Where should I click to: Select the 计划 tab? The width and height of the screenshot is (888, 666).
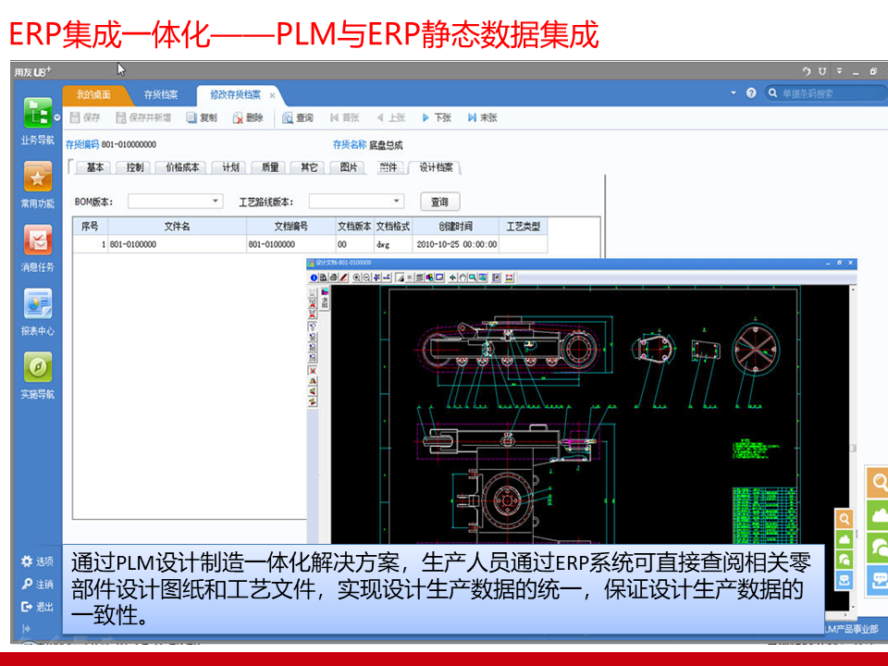point(230,167)
